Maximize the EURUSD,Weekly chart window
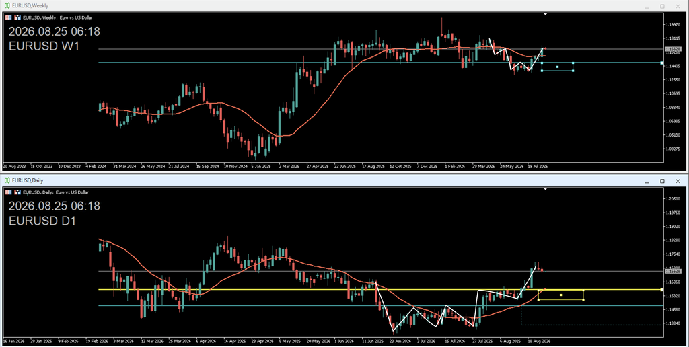The width and height of the screenshot is (689, 347). 662,6
